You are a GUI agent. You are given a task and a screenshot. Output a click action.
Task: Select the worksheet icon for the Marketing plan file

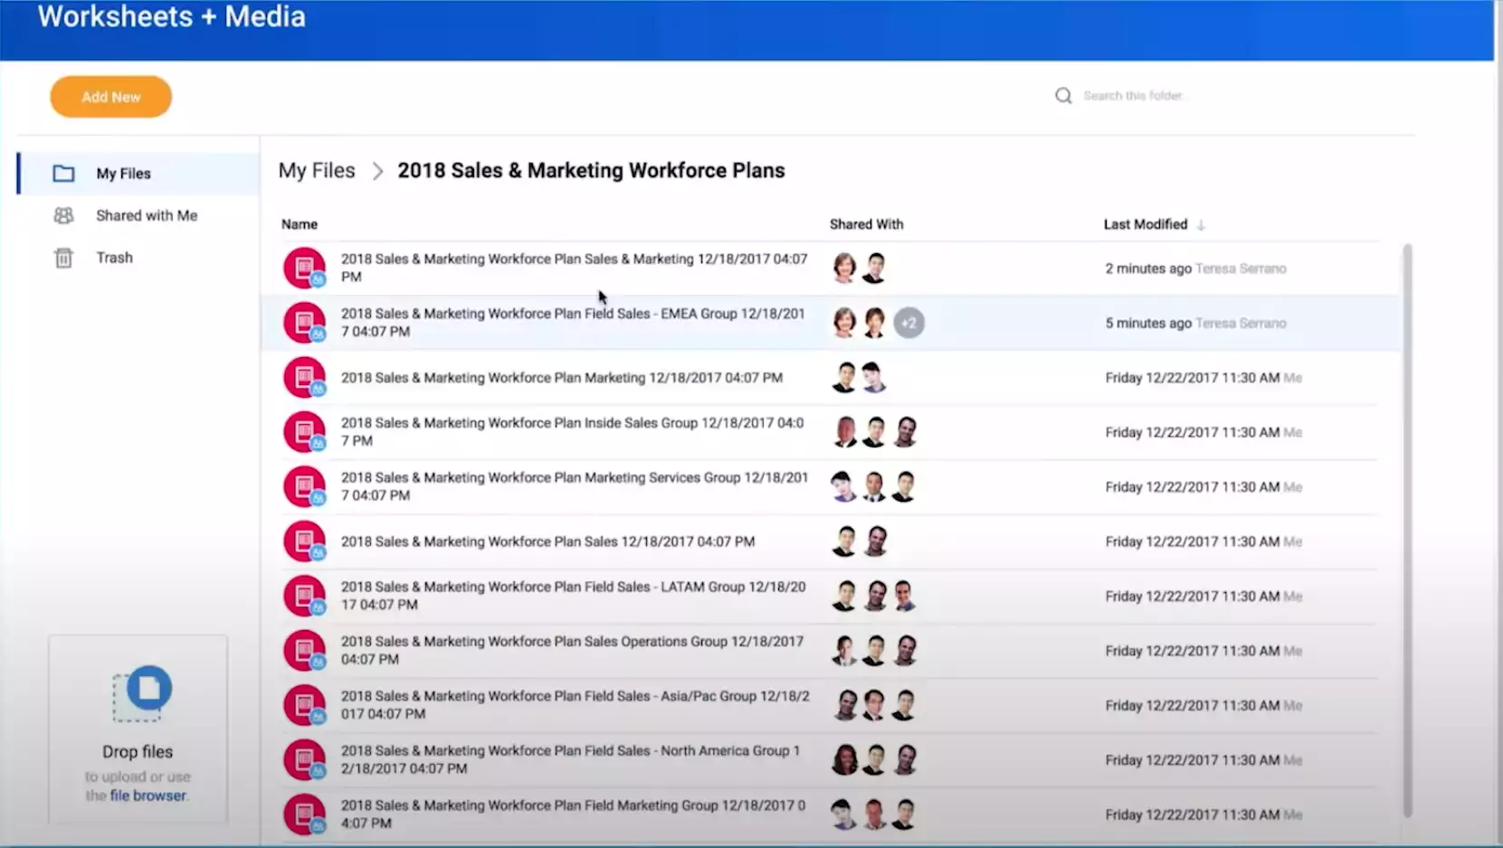pos(305,377)
